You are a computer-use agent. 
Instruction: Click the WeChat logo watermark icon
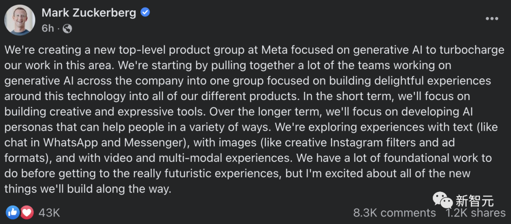tap(442, 200)
